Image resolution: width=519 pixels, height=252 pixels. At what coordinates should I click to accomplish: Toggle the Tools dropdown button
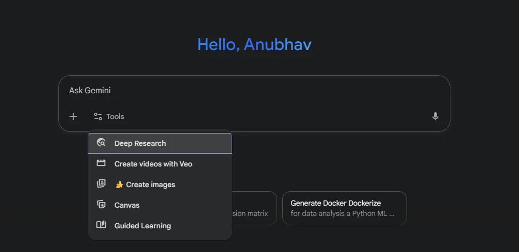point(109,116)
